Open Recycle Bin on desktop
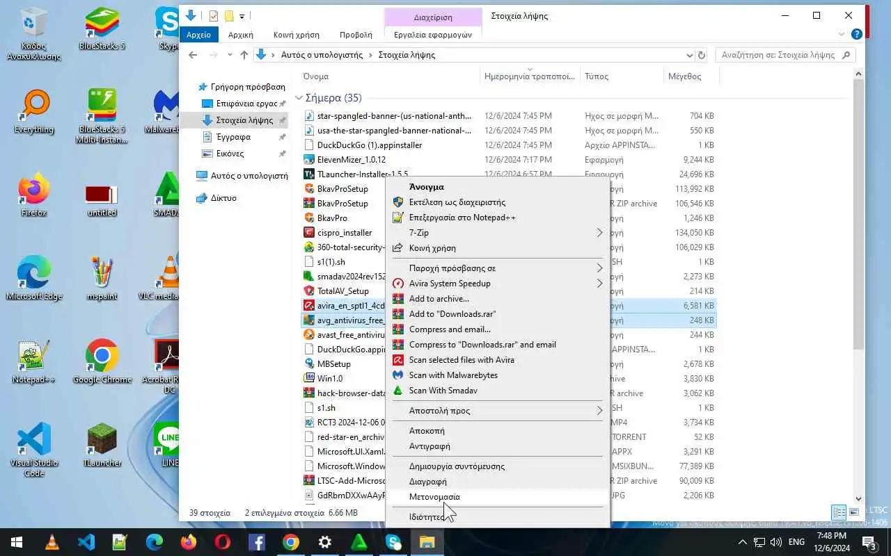Viewport: 891px width, 556px height. click(x=33, y=33)
